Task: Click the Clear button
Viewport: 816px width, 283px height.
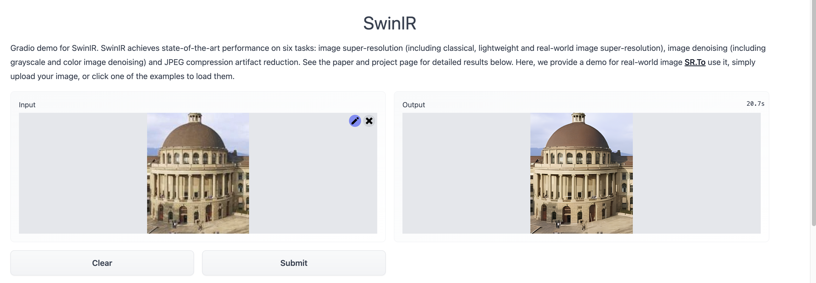Action: coord(102,263)
